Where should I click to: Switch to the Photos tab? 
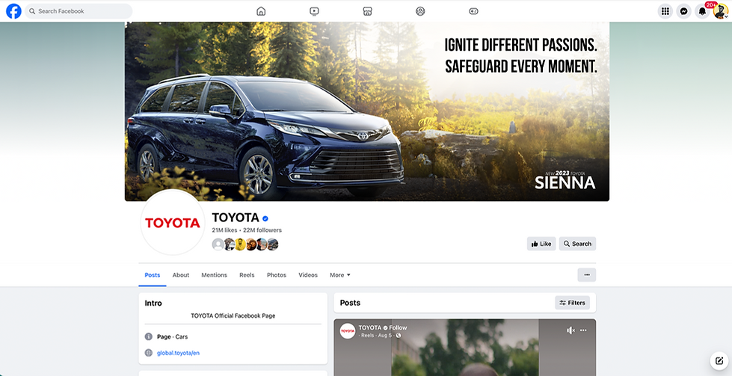pyautogui.click(x=277, y=275)
